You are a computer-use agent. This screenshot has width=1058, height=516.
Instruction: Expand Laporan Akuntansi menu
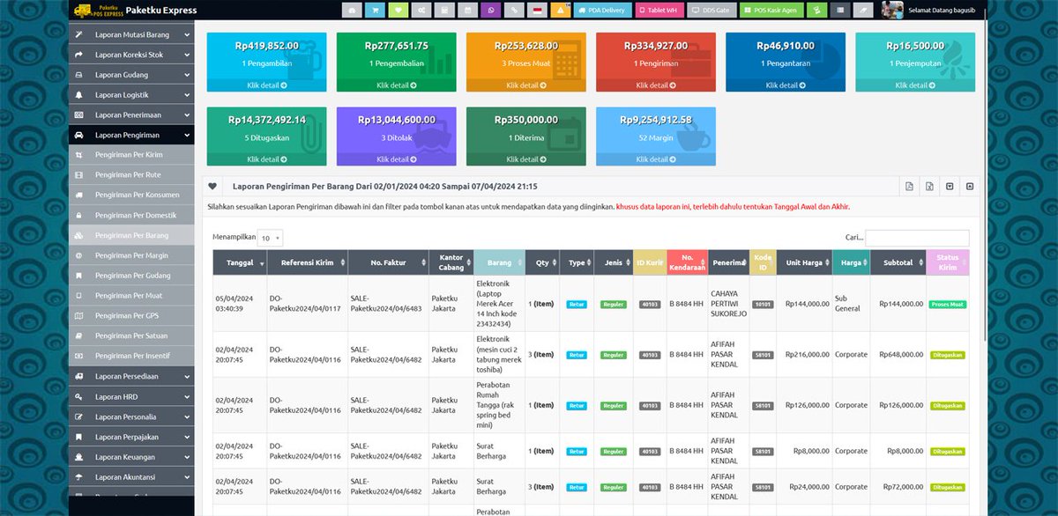131,478
